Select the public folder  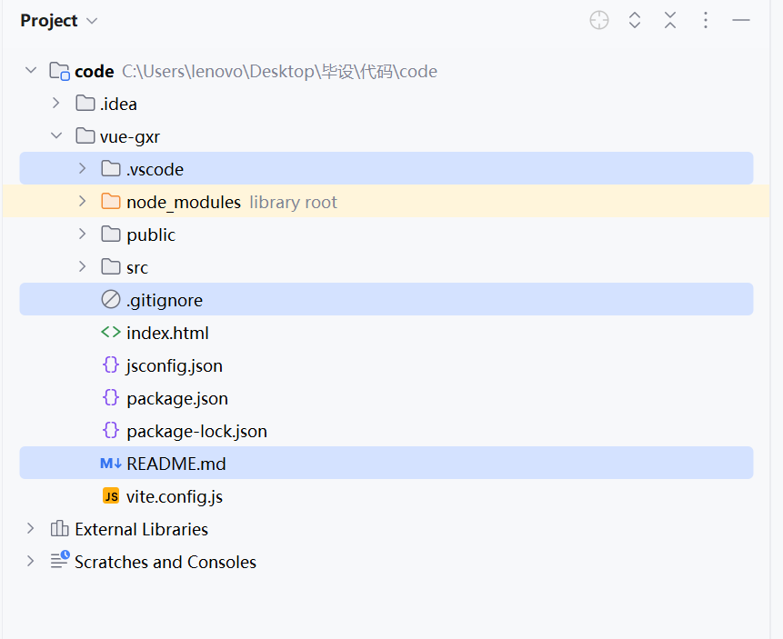(x=151, y=235)
